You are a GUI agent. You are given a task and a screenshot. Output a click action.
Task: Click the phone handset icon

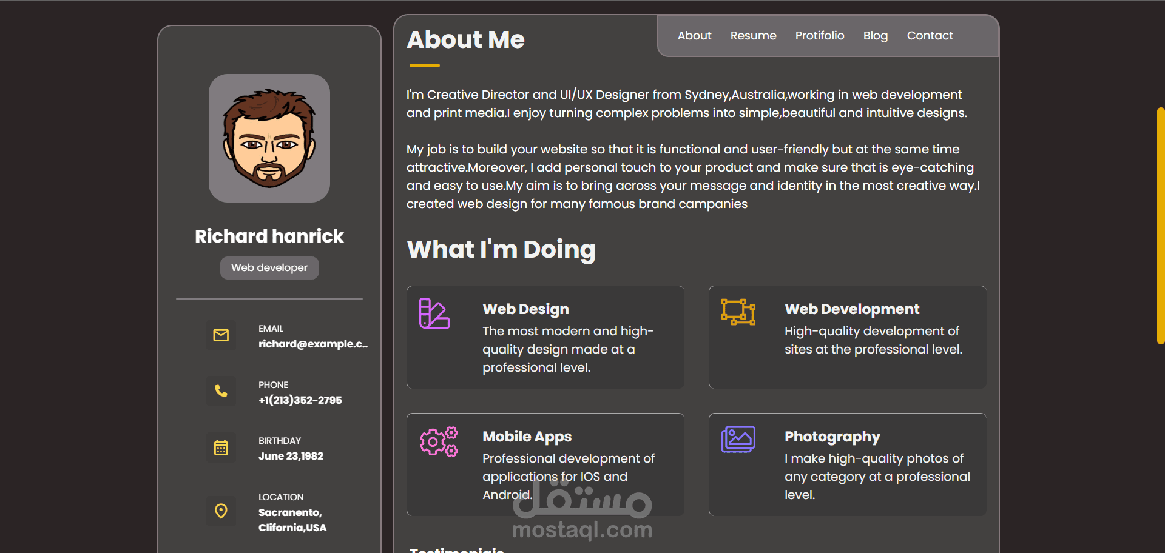point(221,391)
